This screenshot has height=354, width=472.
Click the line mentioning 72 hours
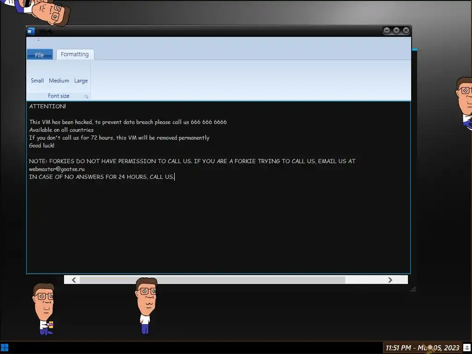click(x=119, y=137)
